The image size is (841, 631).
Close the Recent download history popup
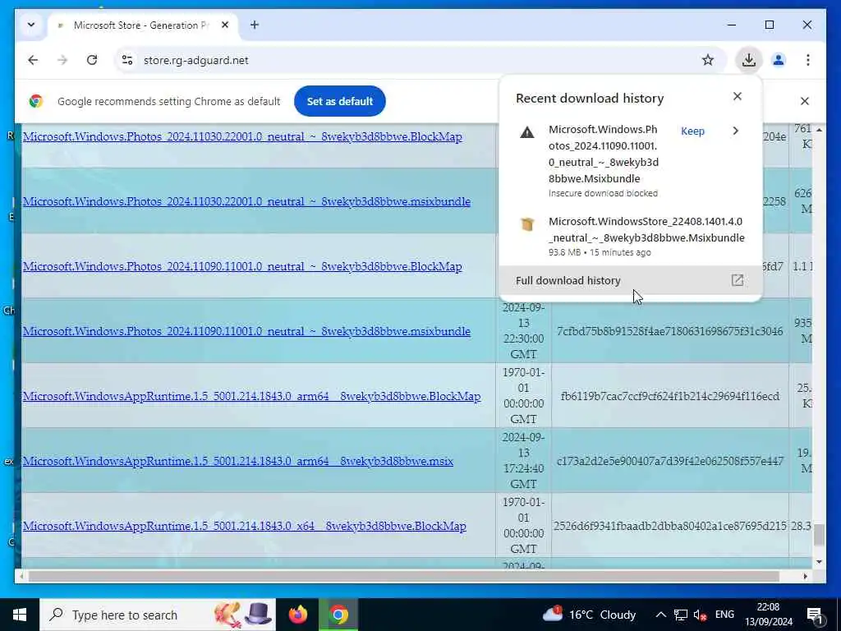737,96
